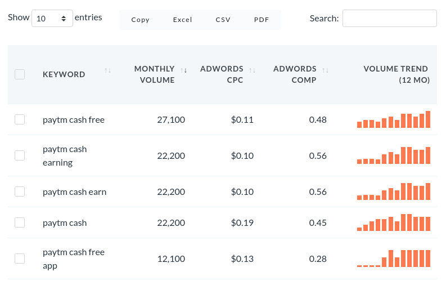The image size is (446, 285).
Task: Click the 0.28 competition value
Action: (x=318, y=259)
